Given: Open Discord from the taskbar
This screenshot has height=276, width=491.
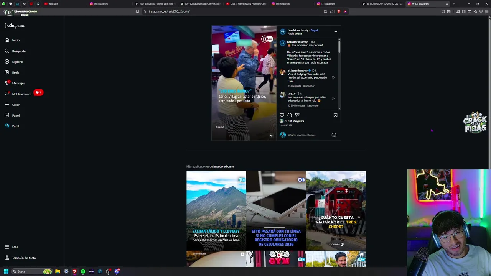Looking at the screenshot, I should pyautogui.click(x=117, y=271).
